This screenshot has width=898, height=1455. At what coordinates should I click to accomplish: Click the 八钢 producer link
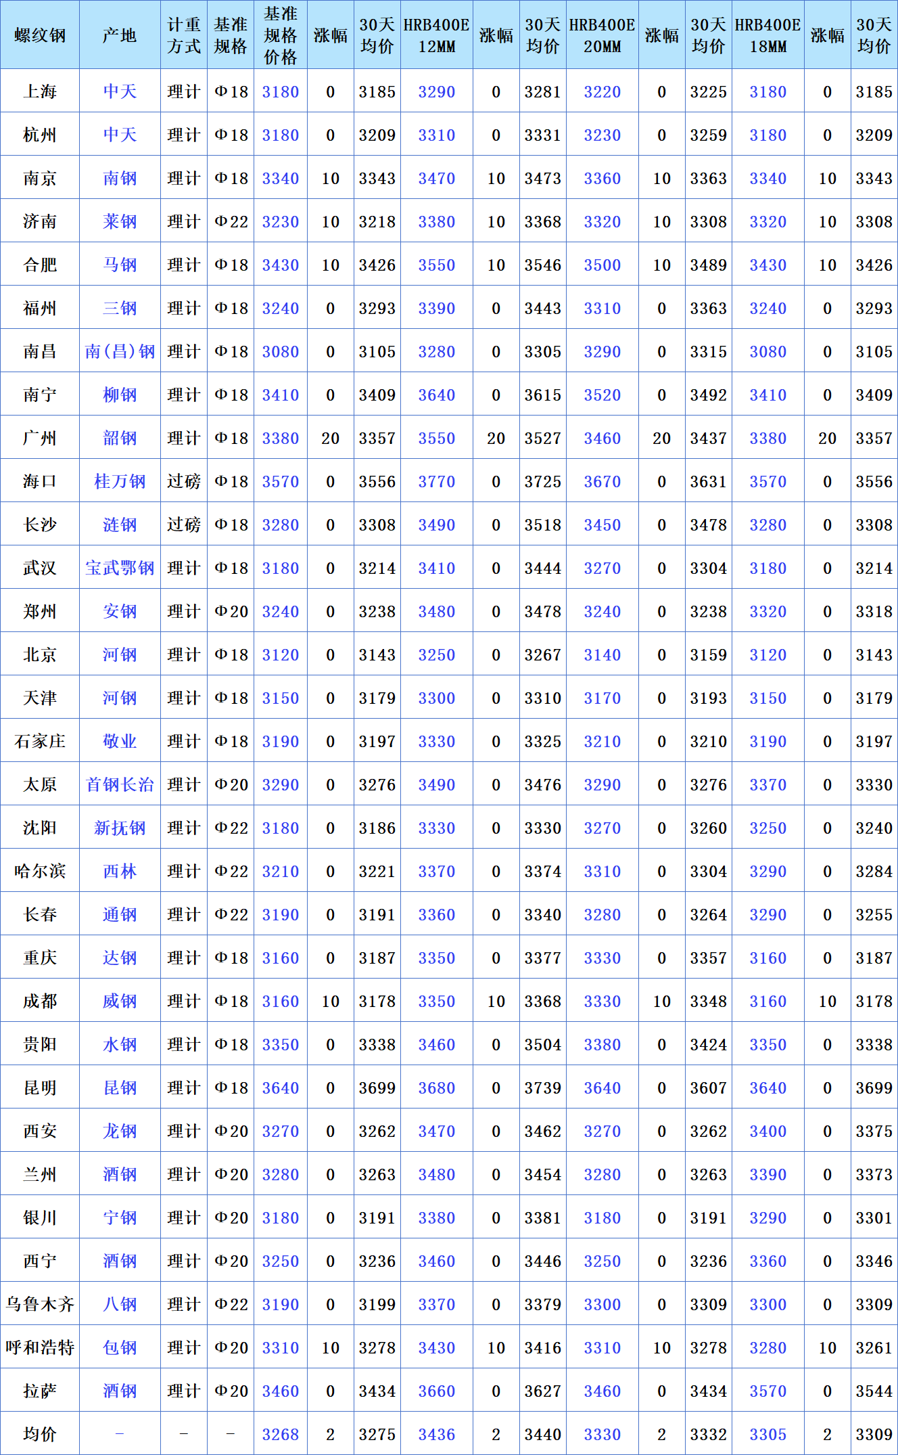(x=120, y=1304)
